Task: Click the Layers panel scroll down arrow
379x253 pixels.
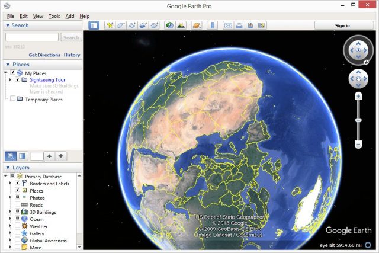Action: [x=79, y=247]
